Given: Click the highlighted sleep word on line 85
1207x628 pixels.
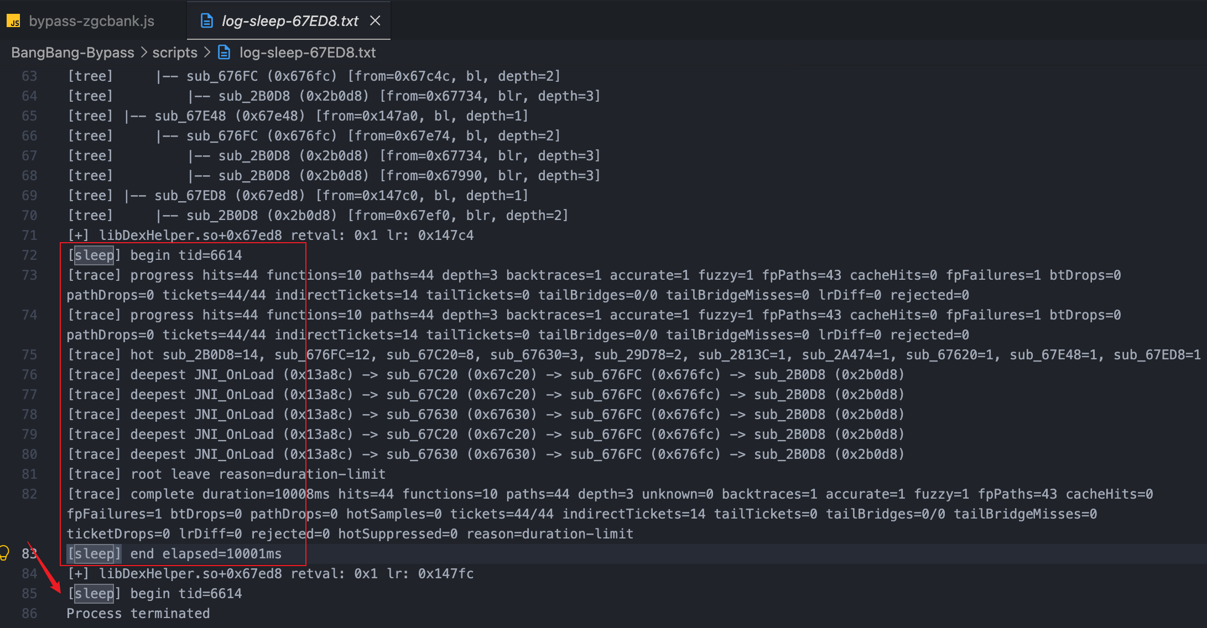Looking at the screenshot, I should pyautogui.click(x=94, y=594).
